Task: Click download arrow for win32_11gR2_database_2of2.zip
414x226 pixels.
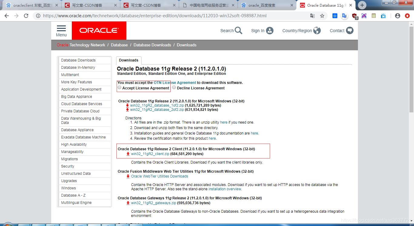Action: pos(128,110)
